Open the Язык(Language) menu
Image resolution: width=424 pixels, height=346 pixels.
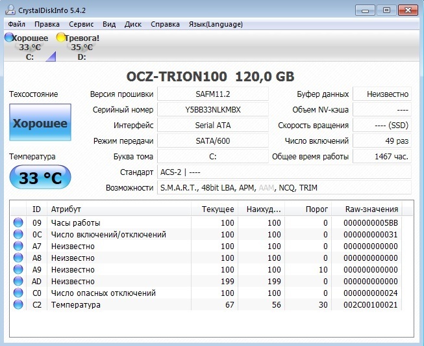point(216,24)
